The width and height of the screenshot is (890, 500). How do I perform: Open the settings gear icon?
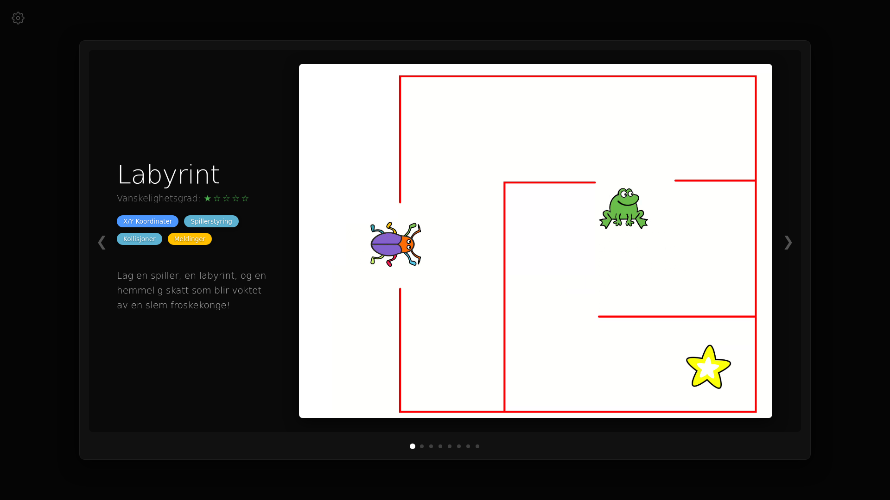pos(18,18)
